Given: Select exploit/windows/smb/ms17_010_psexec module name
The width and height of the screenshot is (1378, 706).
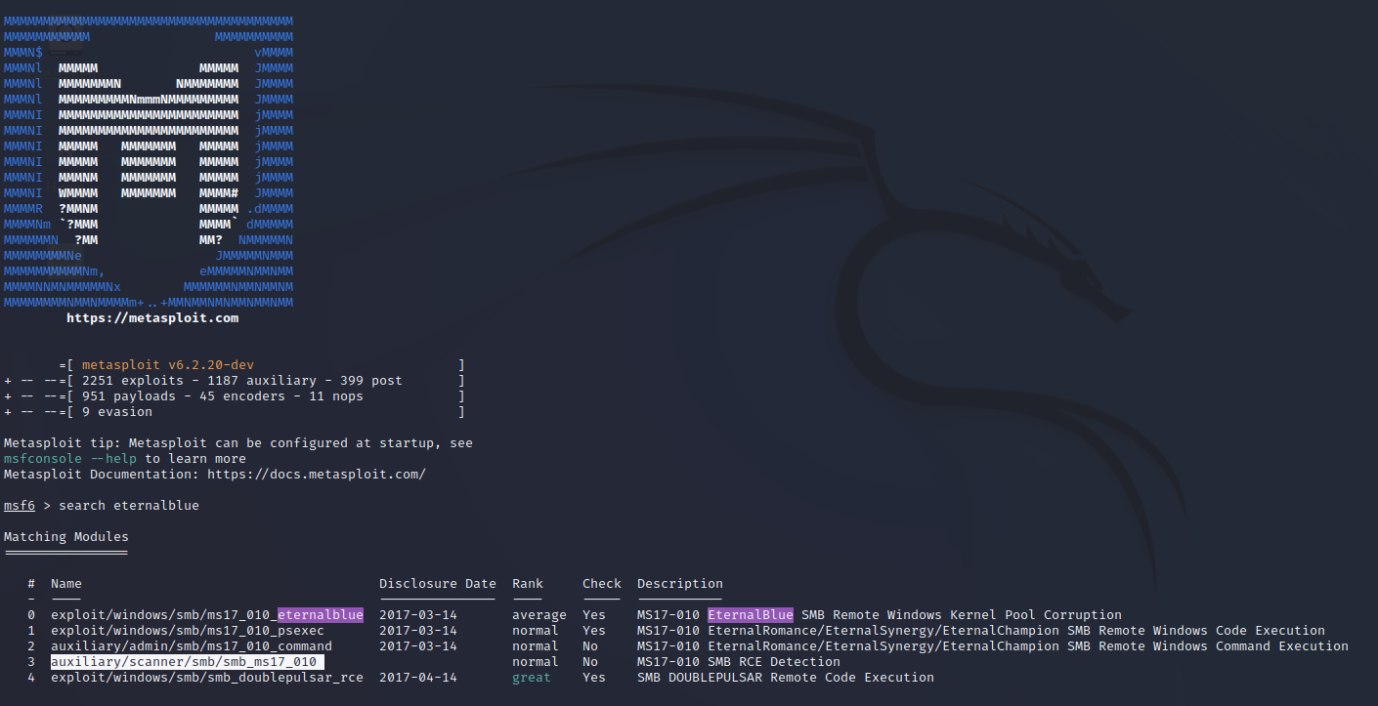Looking at the screenshot, I should coord(188,630).
